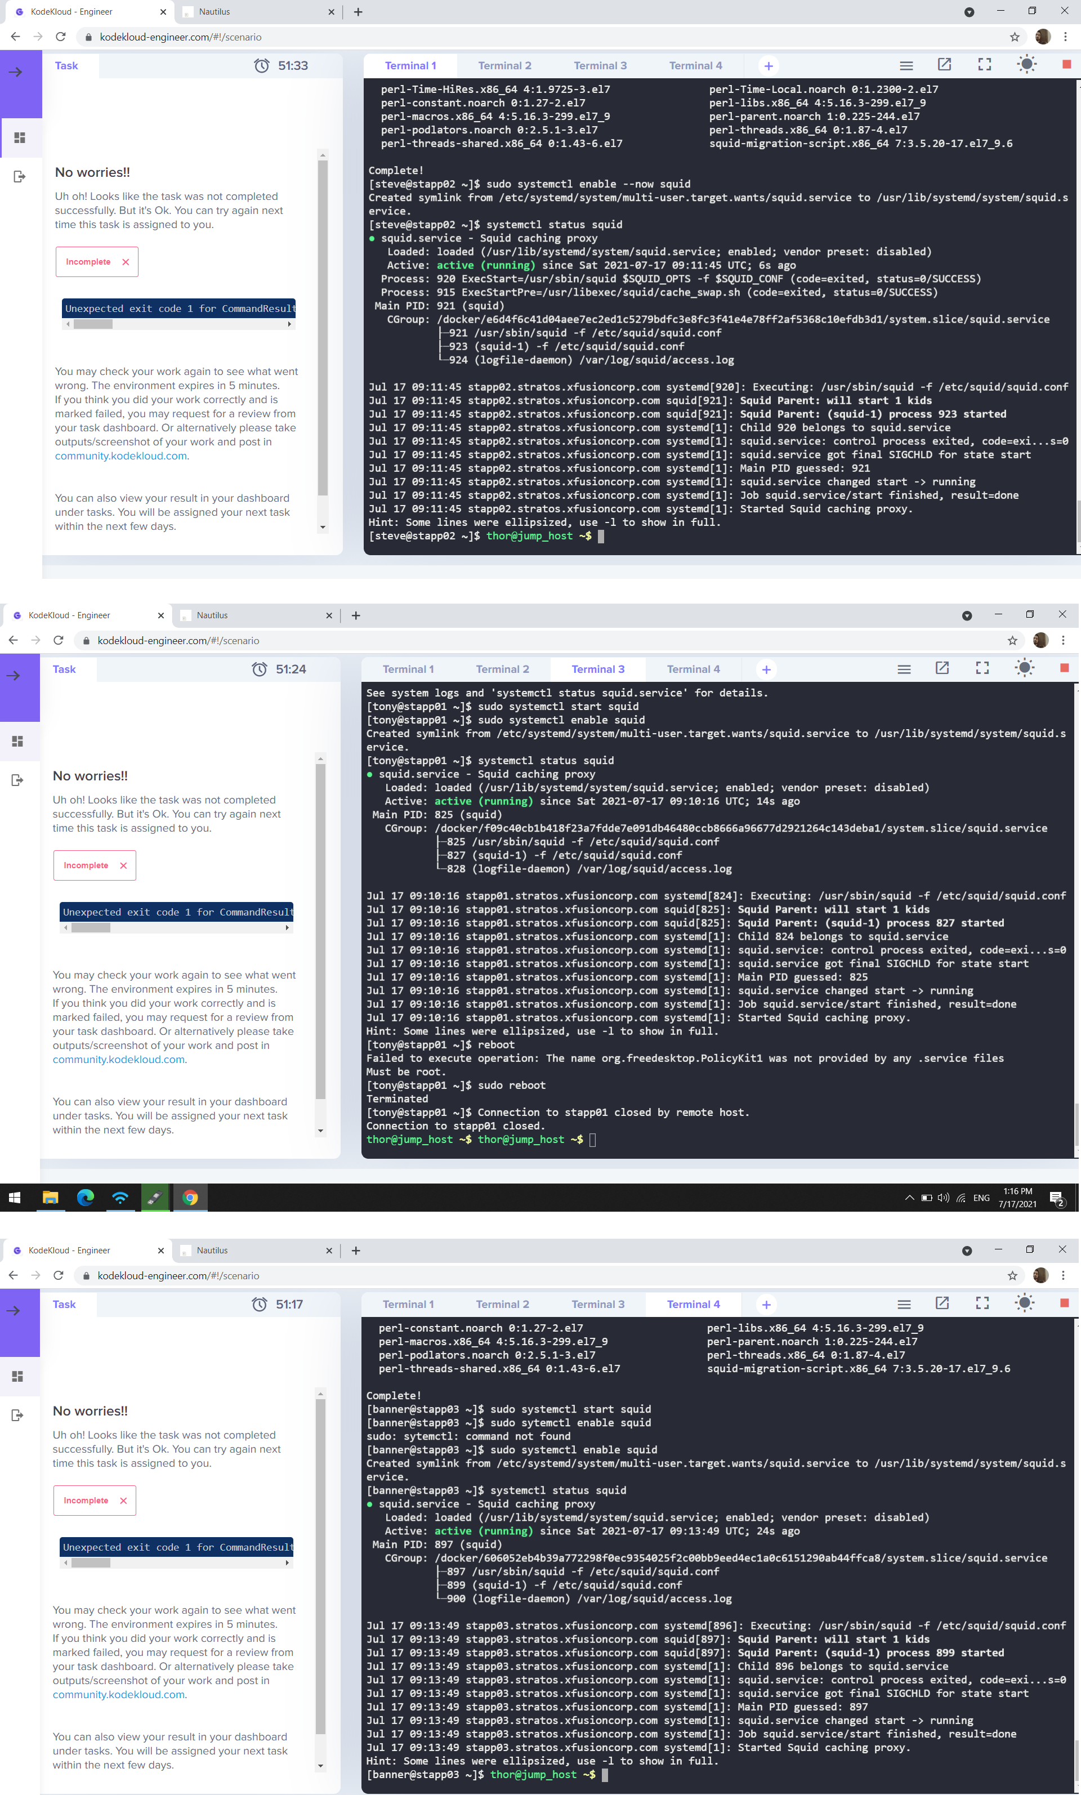
Task: Launch Microsoft Edge from the taskbar
Action: point(85,1198)
